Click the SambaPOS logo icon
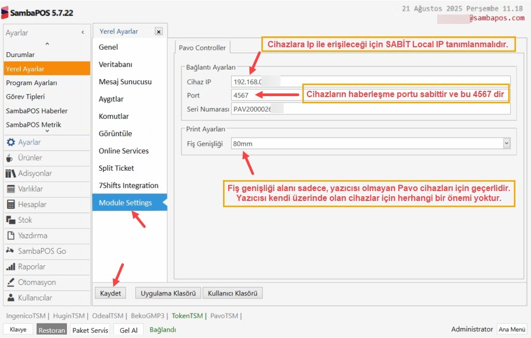The image size is (531, 338). (x=5, y=12)
